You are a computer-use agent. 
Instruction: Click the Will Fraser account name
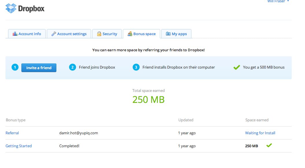tap(276, 1)
